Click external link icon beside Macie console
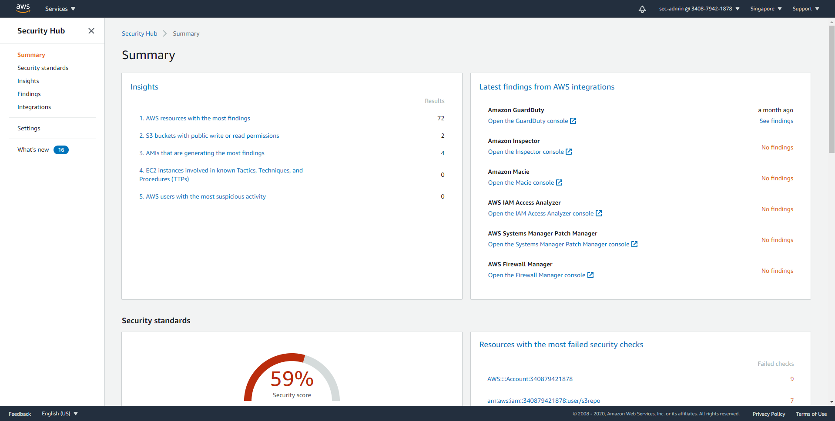Screen dimensions: 835x421 [559, 182]
